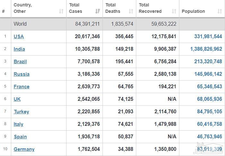Viewport: 225px width, 156px height.
Task: Open the India country link
Action: pos(19,49)
